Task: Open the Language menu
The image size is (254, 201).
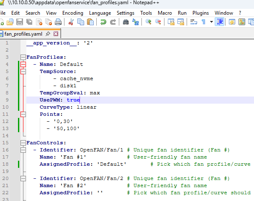Action: (100, 13)
